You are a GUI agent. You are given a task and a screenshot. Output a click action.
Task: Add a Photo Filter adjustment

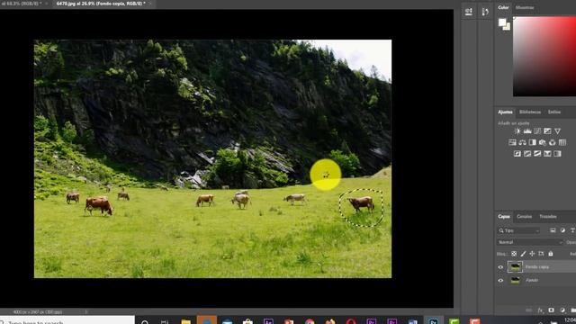[x=542, y=142]
